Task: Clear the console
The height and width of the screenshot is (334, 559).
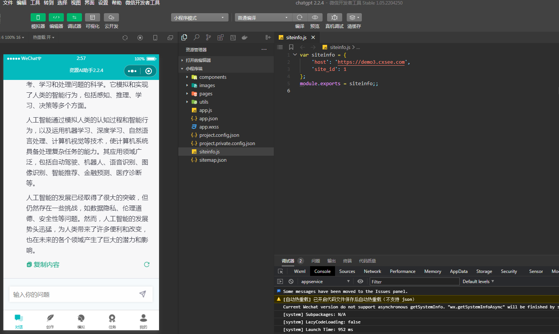Action: click(291, 282)
